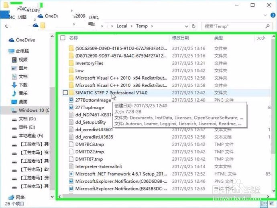Click the chevron after Temp in the address bar

tap(152, 26)
